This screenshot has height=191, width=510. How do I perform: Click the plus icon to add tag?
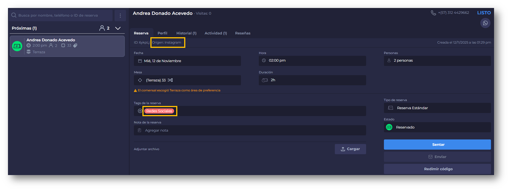[x=140, y=111]
